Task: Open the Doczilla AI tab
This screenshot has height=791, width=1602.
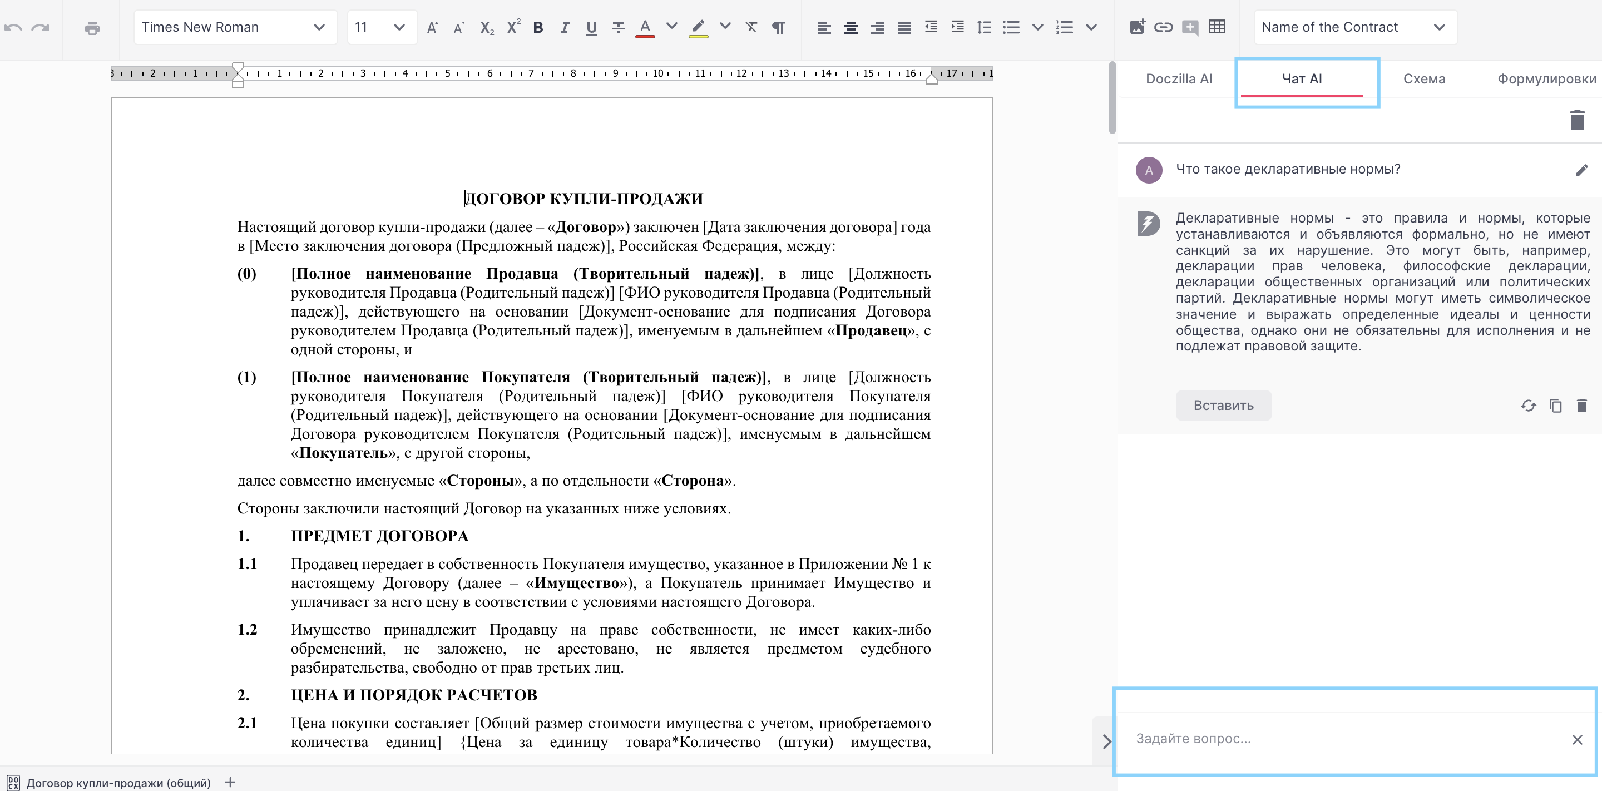Action: click(x=1179, y=79)
